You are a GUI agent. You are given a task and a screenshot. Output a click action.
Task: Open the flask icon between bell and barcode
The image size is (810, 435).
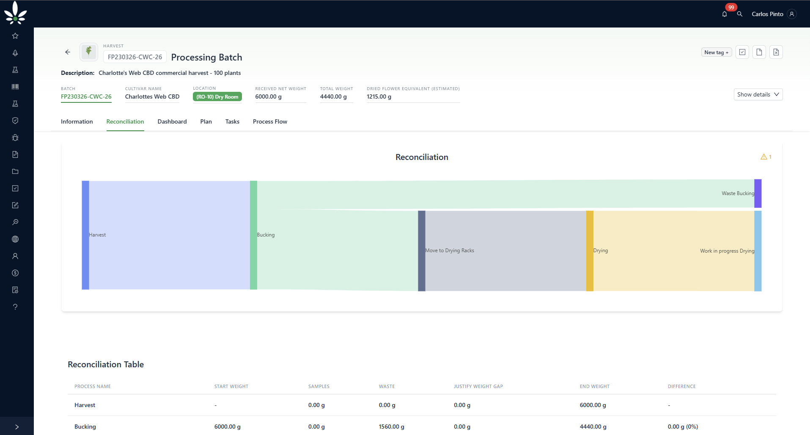click(15, 70)
